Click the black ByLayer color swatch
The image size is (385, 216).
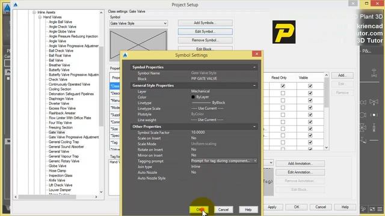(x=193, y=97)
